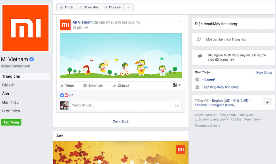The width and height of the screenshot is (276, 164).
Task: Open the updated cover photo image
Action: pos(121,56)
